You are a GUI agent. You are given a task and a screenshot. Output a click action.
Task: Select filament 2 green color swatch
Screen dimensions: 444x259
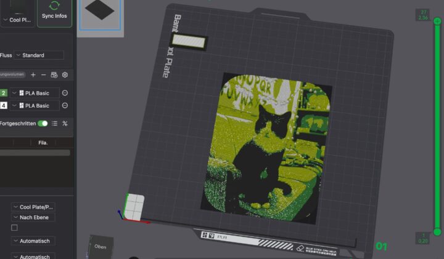pyautogui.click(x=4, y=93)
